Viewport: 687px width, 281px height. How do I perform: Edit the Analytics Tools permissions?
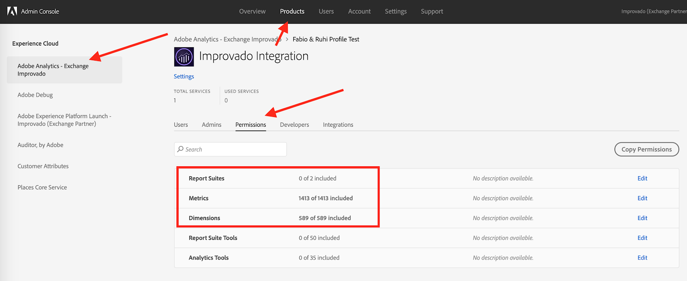(x=642, y=258)
